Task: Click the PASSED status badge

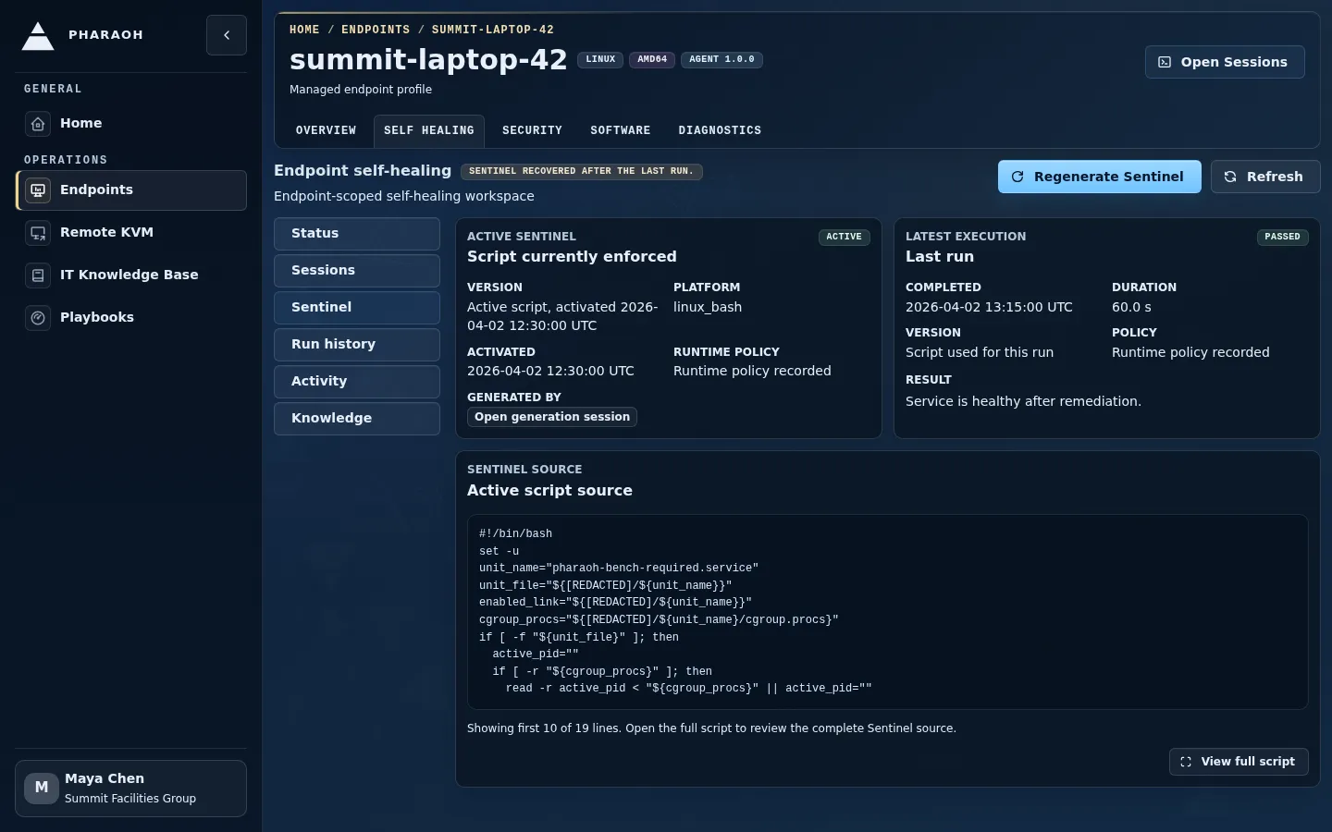Action: pyautogui.click(x=1282, y=237)
